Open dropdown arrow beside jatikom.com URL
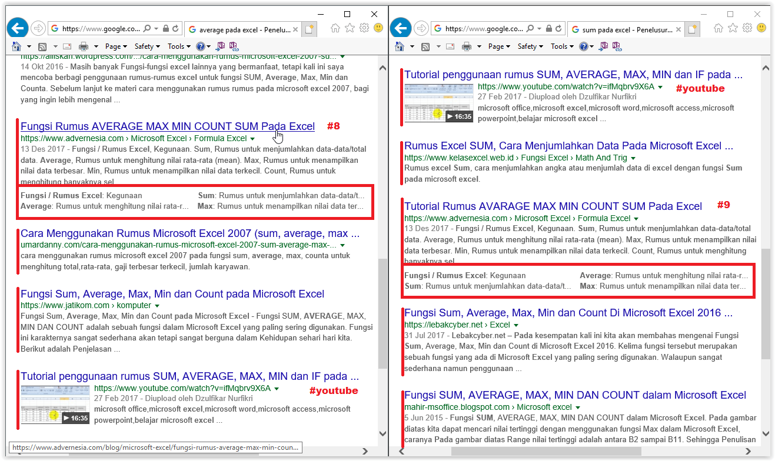The height and width of the screenshot is (461, 775). tap(157, 306)
